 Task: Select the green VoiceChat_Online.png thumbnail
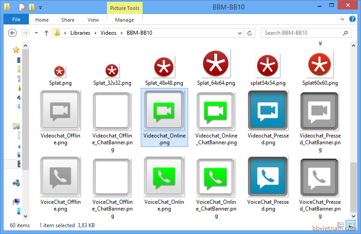[164, 177]
